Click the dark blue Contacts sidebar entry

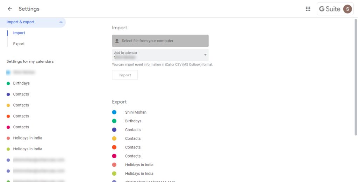click(x=21, y=94)
